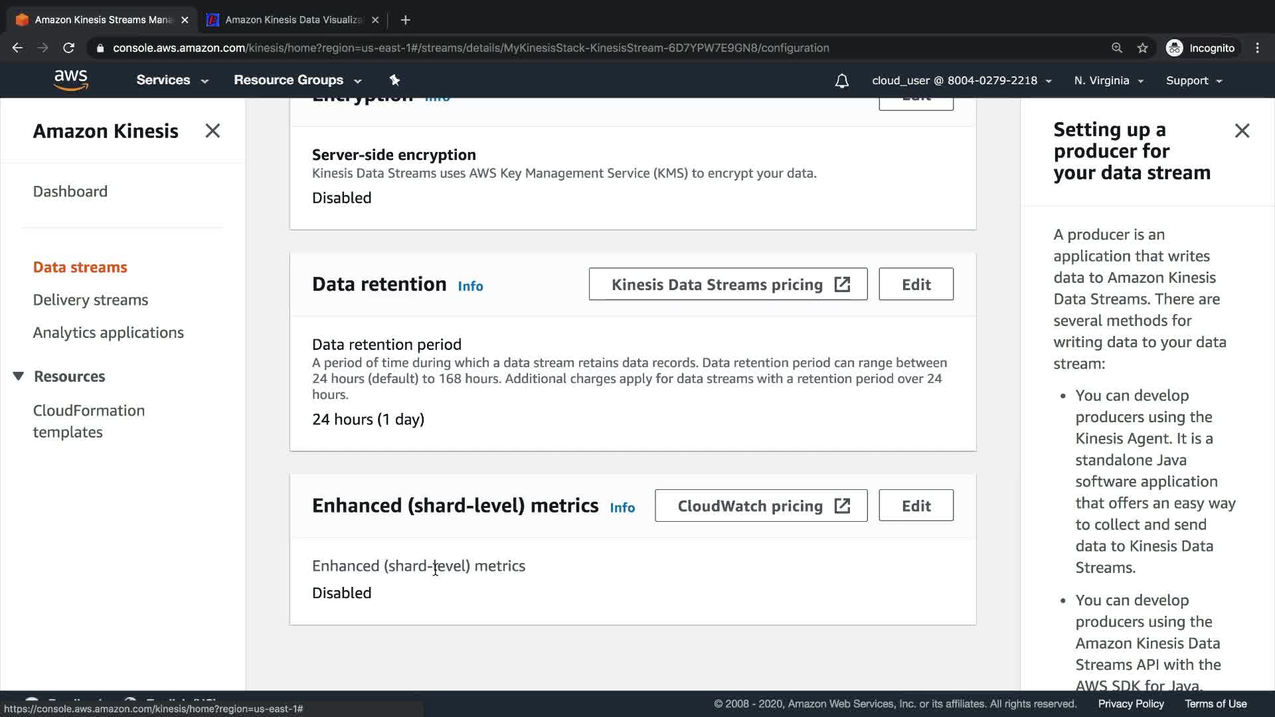1275x717 pixels.
Task: Collapse the Resources section triangle
Action: click(x=19, y=376)
